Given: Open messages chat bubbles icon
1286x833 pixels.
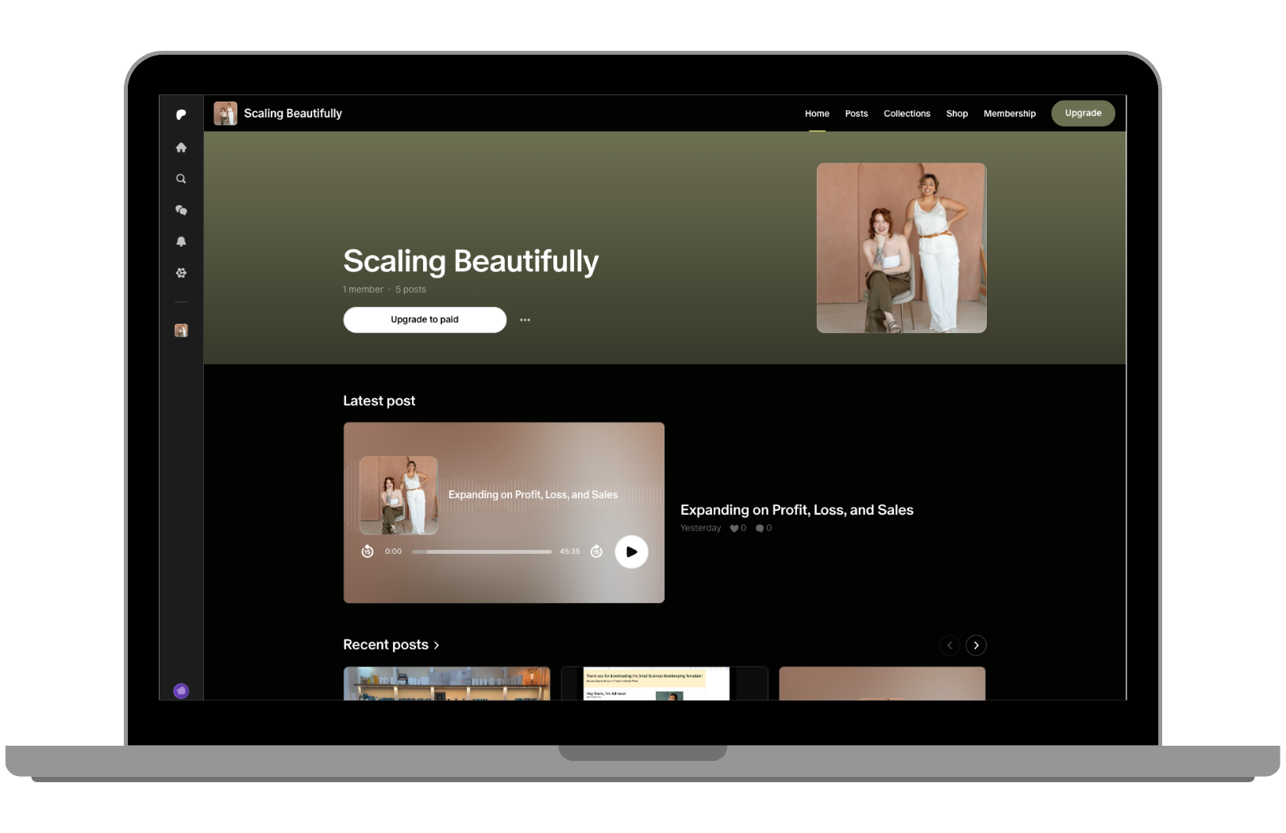Looking at the screenshot, I should point(181,210).
